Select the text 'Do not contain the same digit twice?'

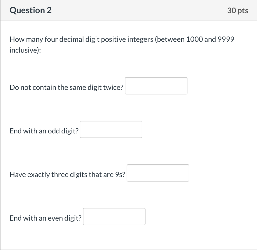pos(66,87)
